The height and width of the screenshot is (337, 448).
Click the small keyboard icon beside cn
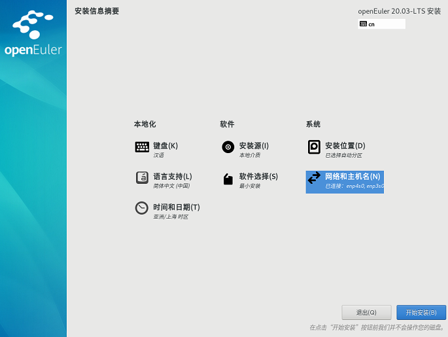click(363, 24)
